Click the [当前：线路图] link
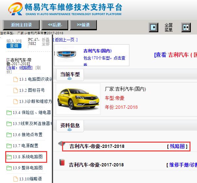Image resolution: width=197 pixels, height=183 pixels. click(20, 68)
